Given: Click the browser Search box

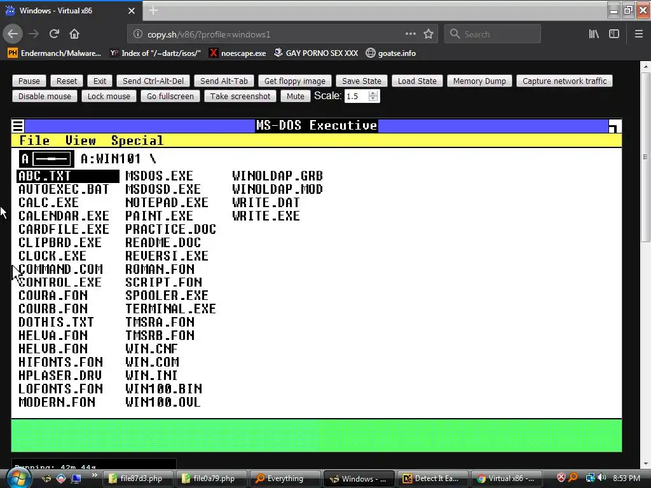Looking at the screenshot, I should tap(493, 34).
